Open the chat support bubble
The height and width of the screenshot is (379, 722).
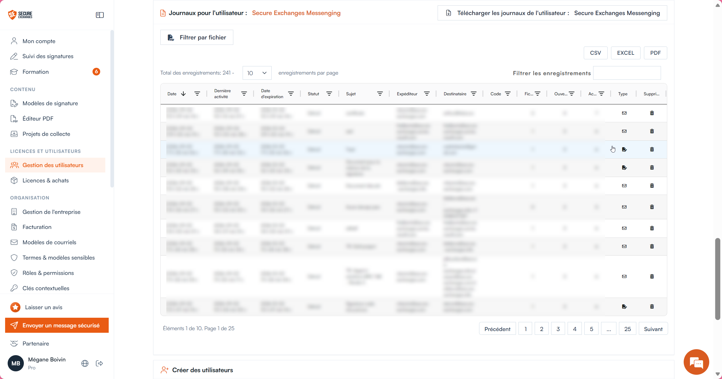(696, 362)
